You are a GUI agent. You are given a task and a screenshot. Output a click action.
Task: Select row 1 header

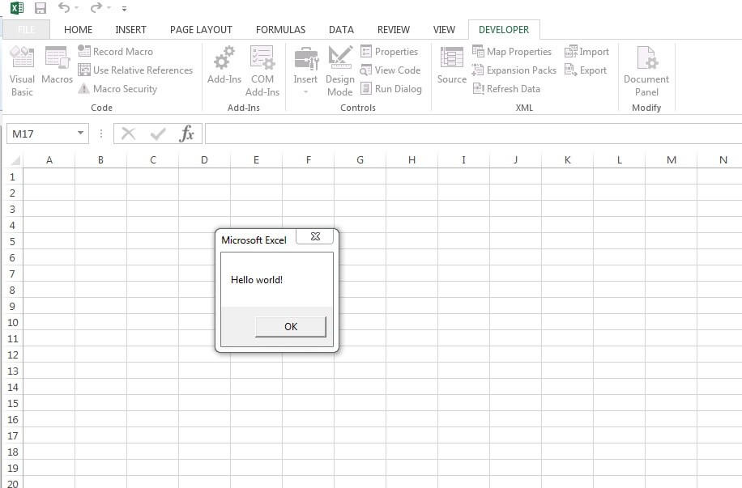coord(12,177)
